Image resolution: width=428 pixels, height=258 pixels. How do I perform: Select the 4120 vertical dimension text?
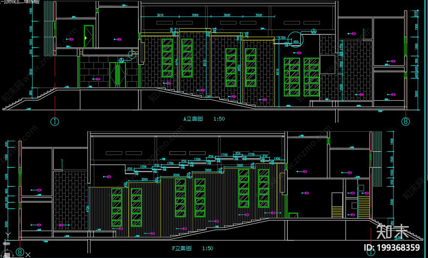(x=88, y=209)
